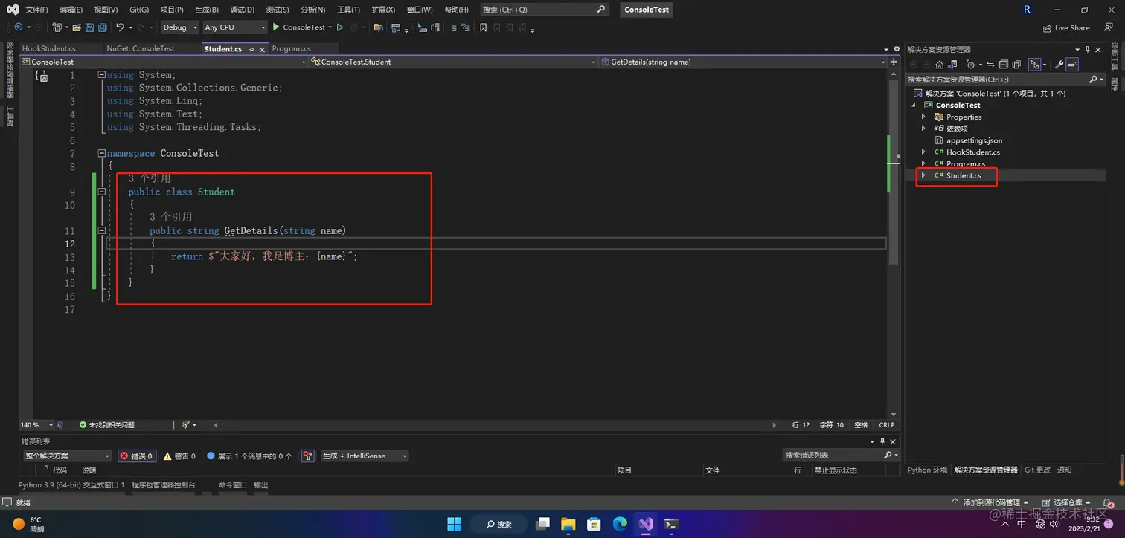
Task: Start without debugging hollow play icon
Action: point(340,27)
